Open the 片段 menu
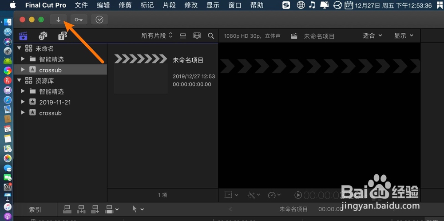This screenshot has height=221, width=444. pyautogui.click(x=169, y=5)
